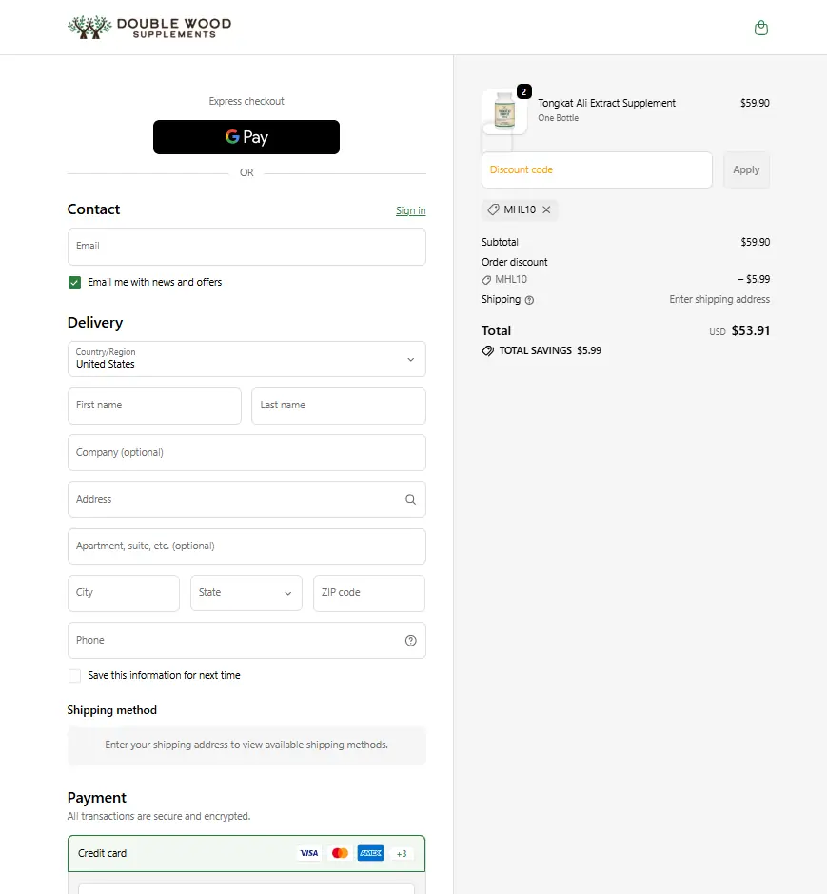Click the Sign in link
This screenshot has height=894, width=827.
tap(410, 210)
